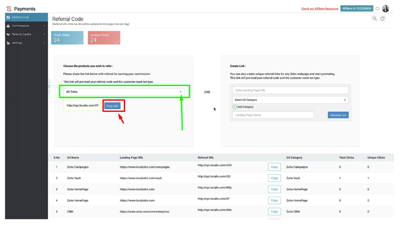Copy the referral URL in the Zoho Vault row
Image resolution: width=402 pixels, height=228 pixels.
[274, 178]
